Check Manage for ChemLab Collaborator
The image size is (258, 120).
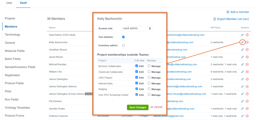point(149,71)
